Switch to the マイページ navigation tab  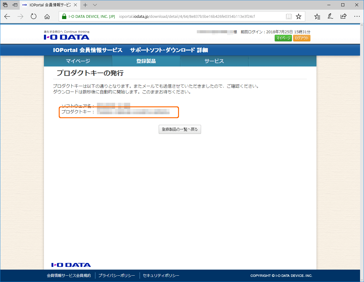click(78, 61)
